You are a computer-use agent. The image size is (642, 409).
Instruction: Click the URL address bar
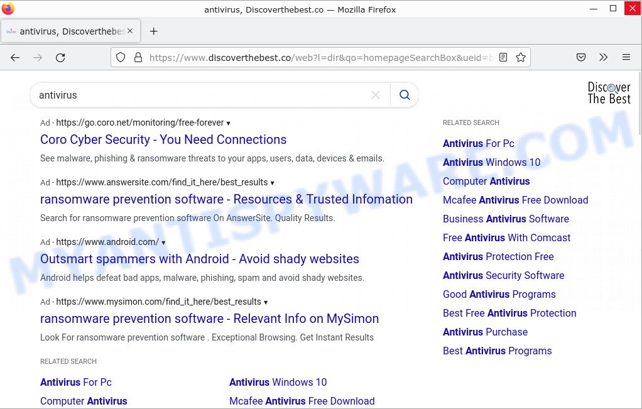[320, 57]
